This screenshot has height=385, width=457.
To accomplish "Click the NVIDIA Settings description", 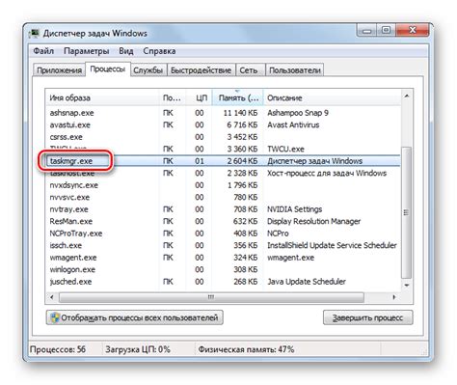I will tap(295, 209).
